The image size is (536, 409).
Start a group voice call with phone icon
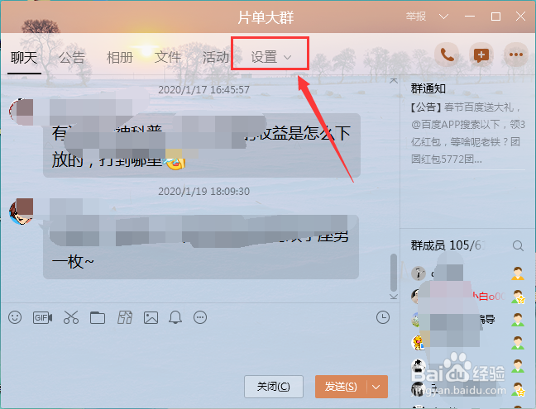coord(447,55)
